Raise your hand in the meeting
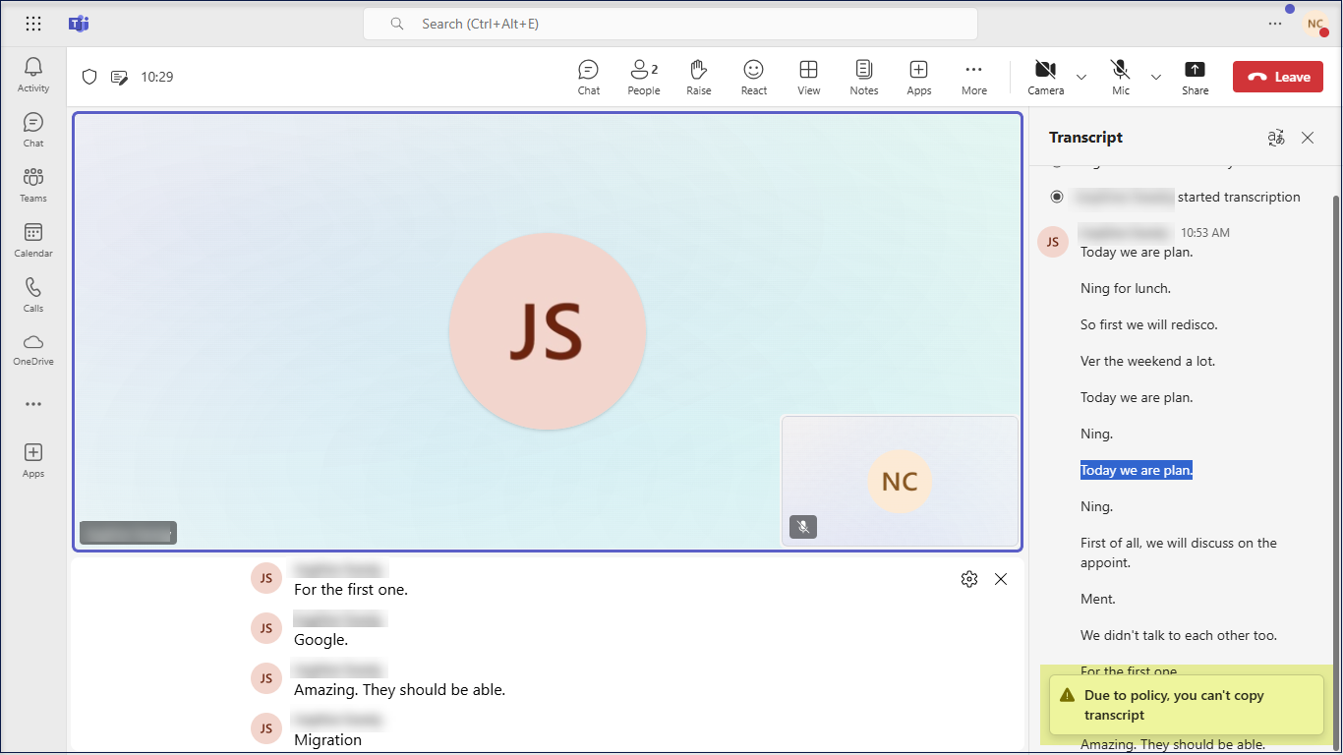 pos(698,77)
